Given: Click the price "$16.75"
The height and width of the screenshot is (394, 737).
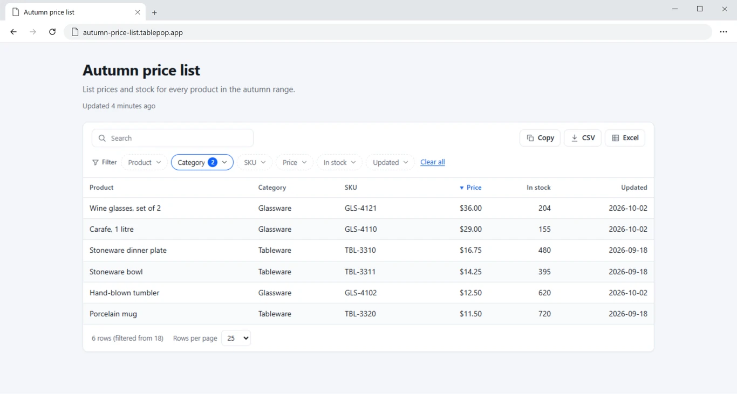Looking at the screenshot, I should coord(470,250).
